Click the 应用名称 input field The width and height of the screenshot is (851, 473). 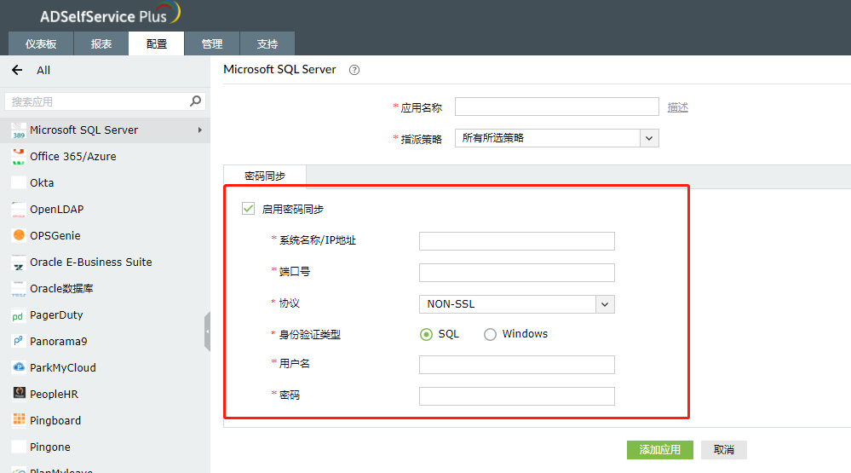[x=557, y=107]
